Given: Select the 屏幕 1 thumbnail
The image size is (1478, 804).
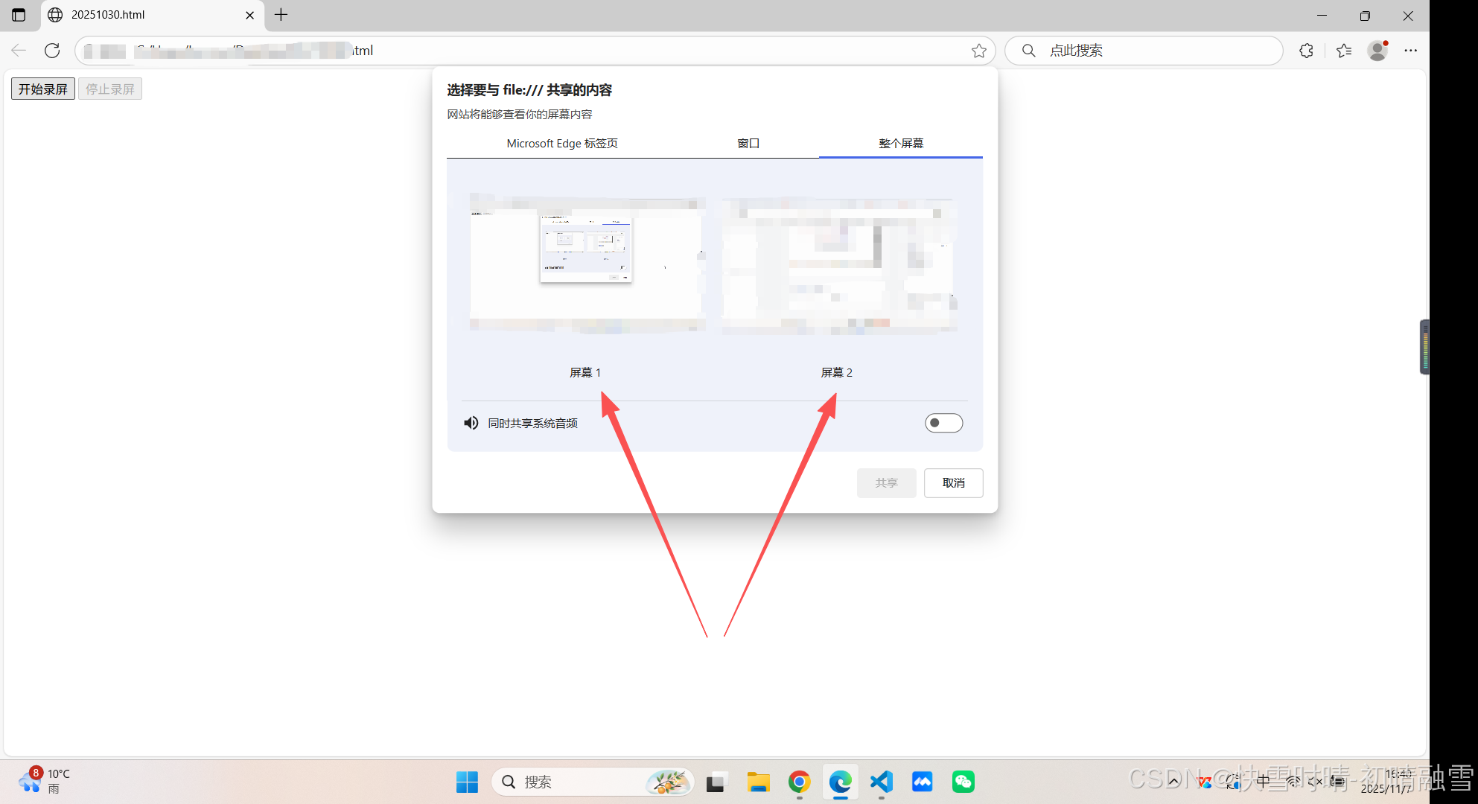Looking at the screenshot, I should 587,264.
